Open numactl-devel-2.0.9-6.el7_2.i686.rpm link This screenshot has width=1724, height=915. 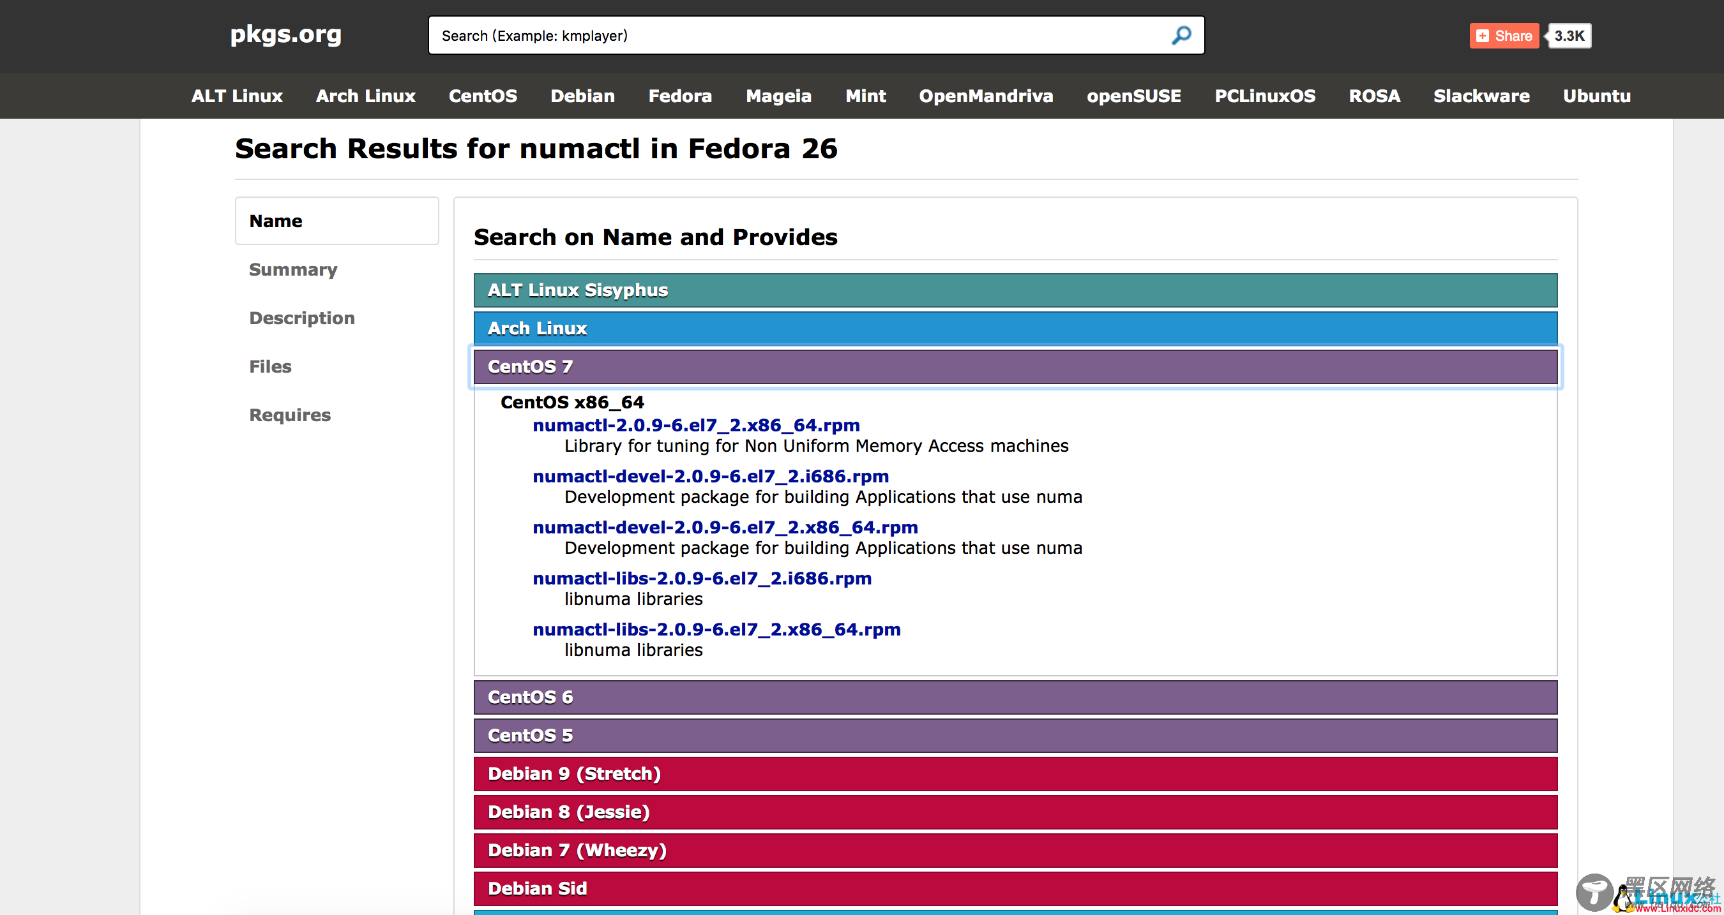[x=711, y=476]
